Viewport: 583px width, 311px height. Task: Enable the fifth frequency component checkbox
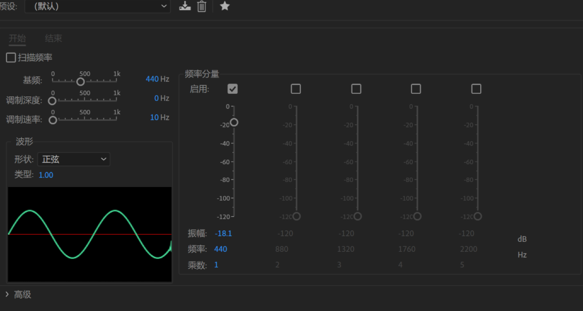coord(476,88)
